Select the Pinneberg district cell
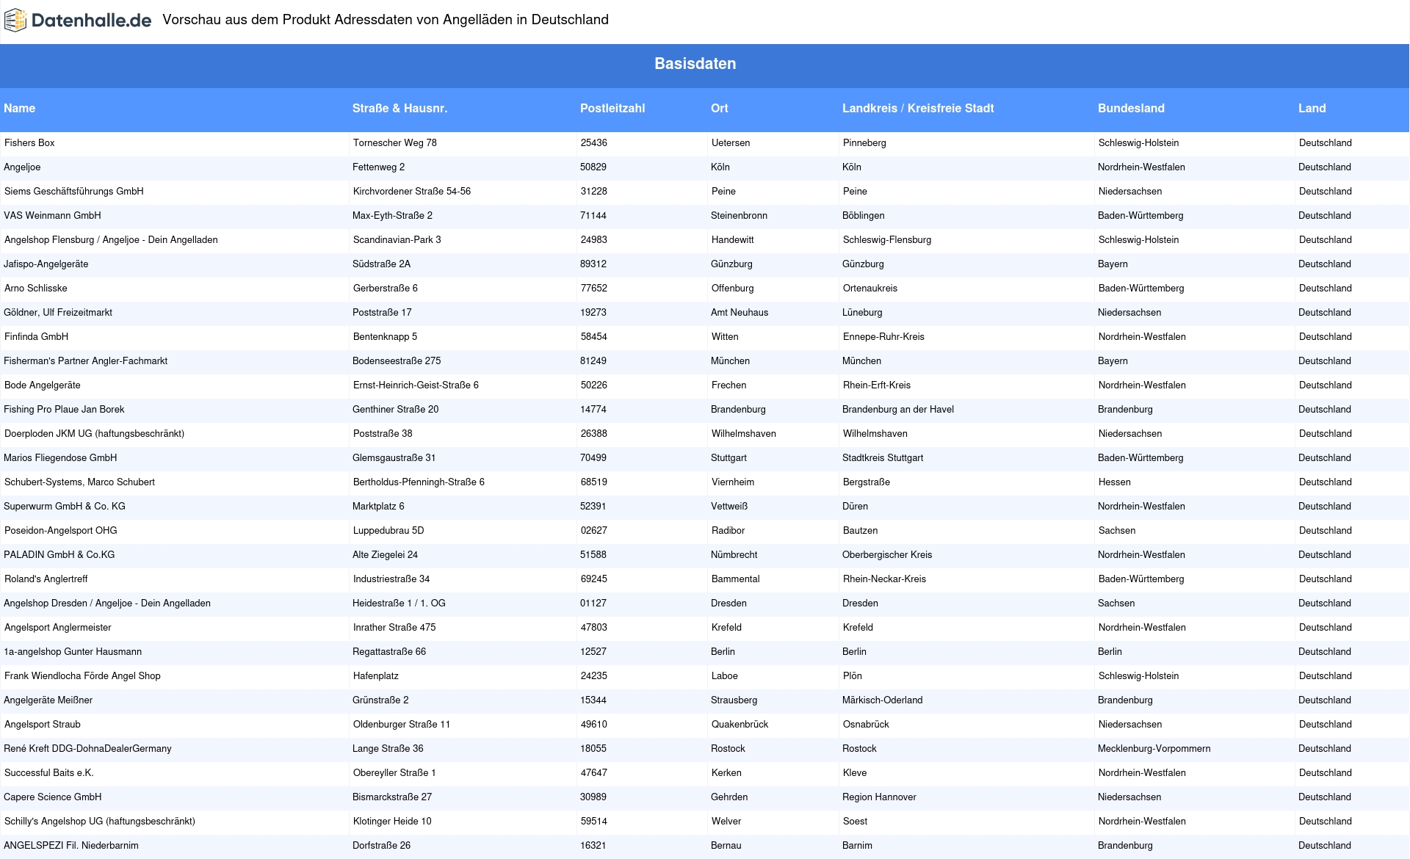 coord(864,143)
